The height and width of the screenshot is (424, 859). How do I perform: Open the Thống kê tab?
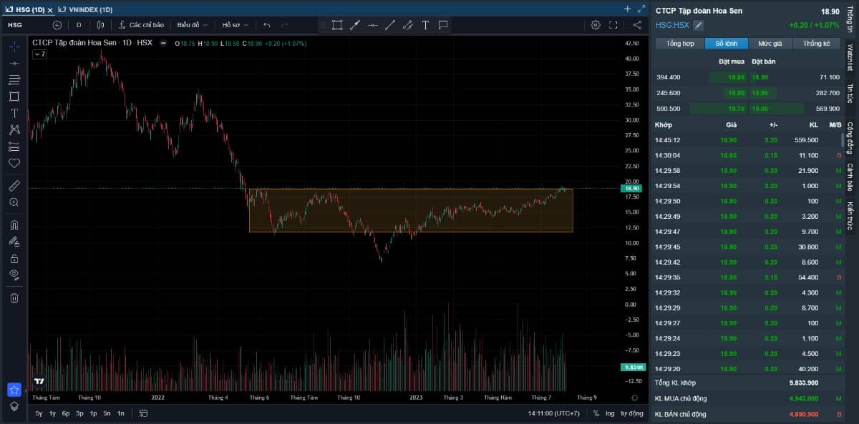[816, 44]
